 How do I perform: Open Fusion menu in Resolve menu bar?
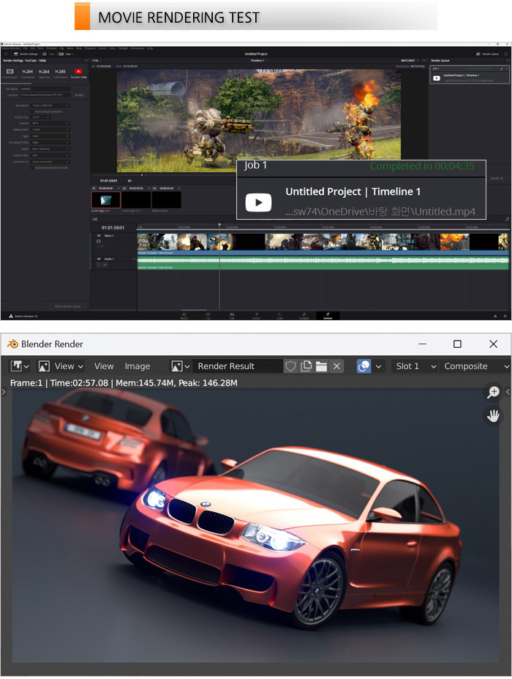[x=102, y=48]
